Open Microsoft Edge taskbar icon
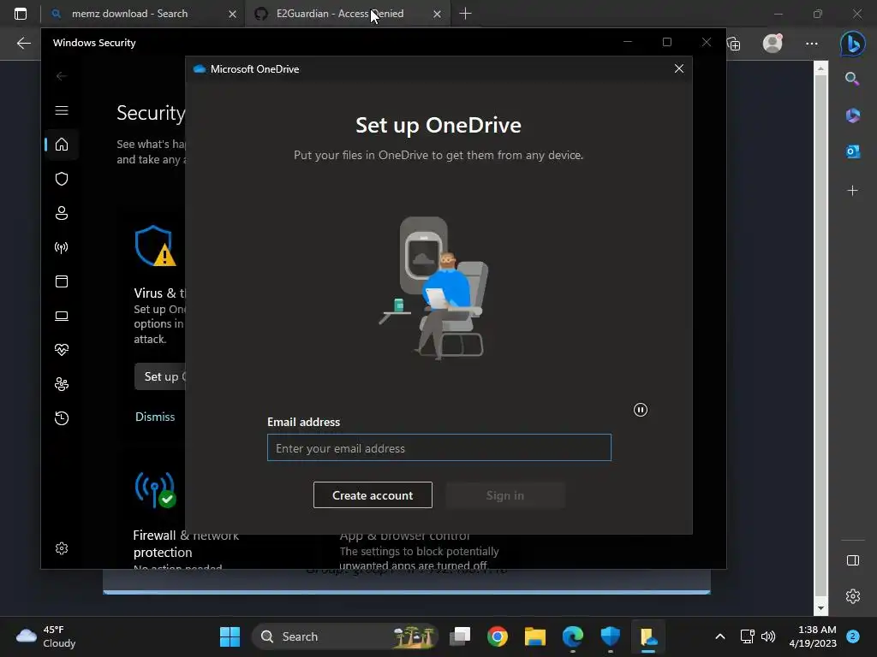Image resolution: width=877 pixels, height=657 pixels. click(x=573, y=636)
